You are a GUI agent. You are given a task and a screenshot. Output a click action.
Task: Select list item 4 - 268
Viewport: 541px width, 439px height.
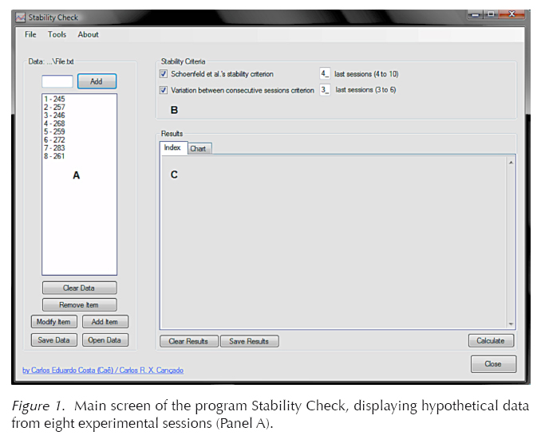pos(56,123)
